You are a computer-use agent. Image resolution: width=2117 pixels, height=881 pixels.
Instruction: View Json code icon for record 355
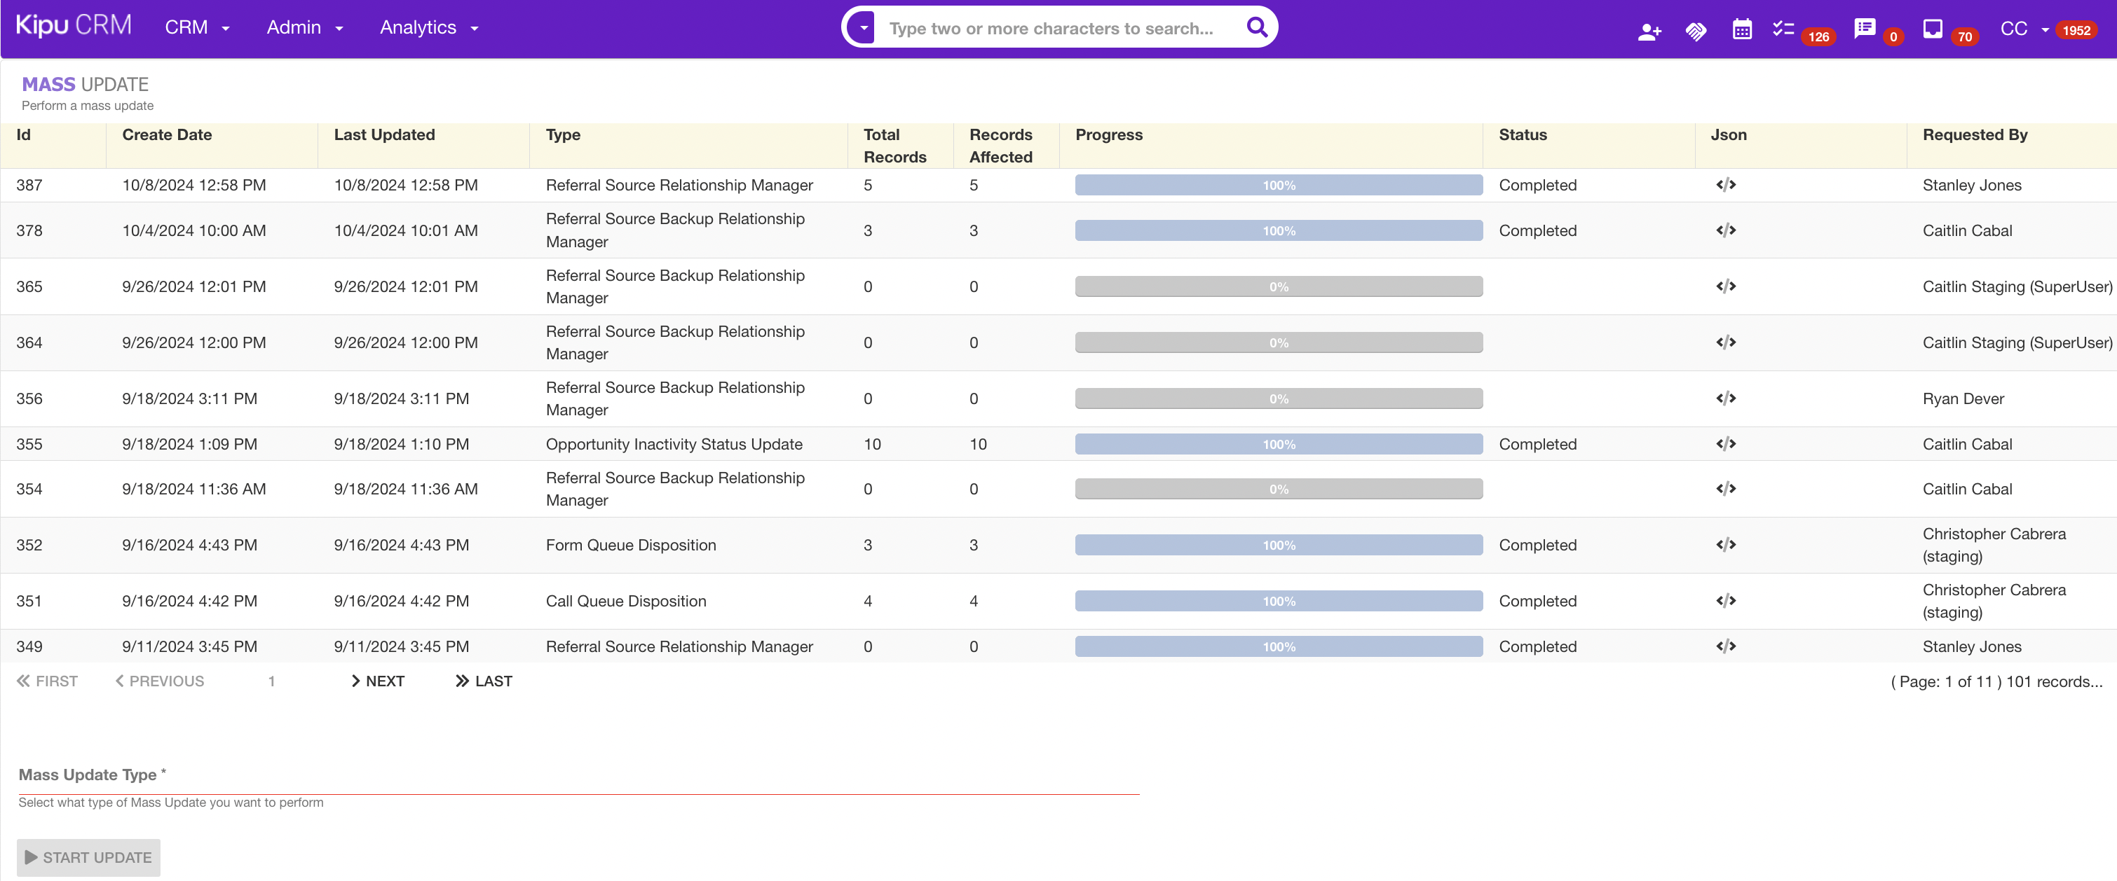pyautogui.click(x=1725, y=444)
